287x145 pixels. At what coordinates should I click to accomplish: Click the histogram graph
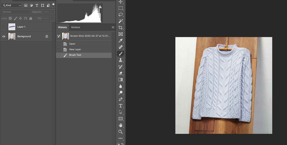click(x=79, y=13)
